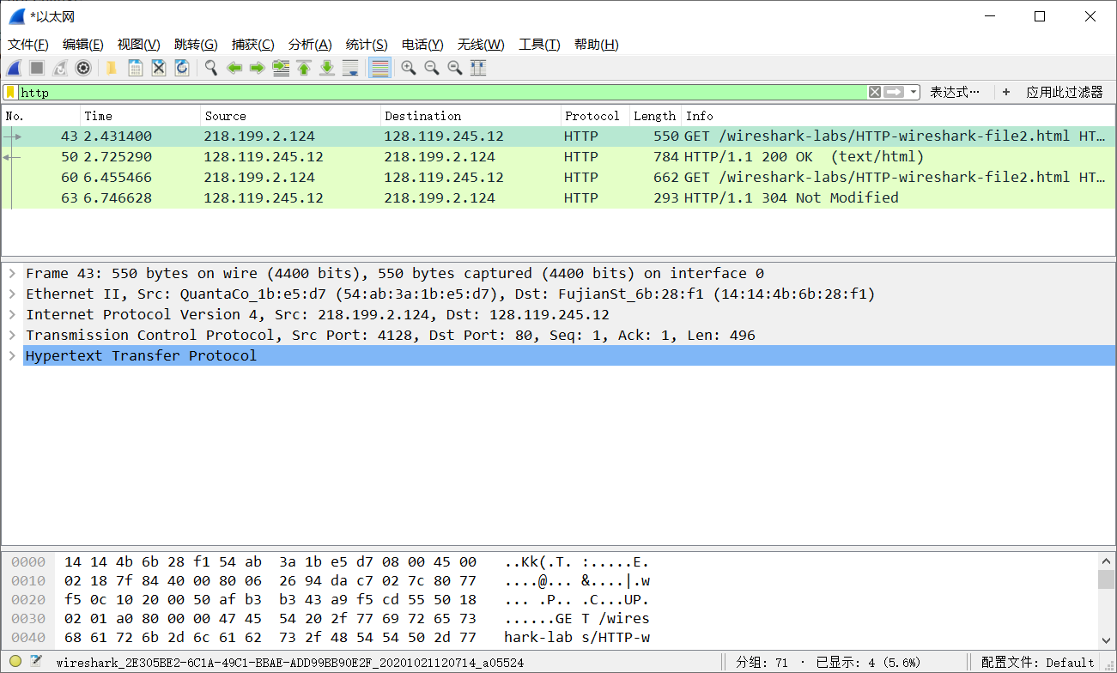Viewport: 1117px width, 673px height.
Task: Open the 捕获(C) menu
Action: tap(252, 45)
